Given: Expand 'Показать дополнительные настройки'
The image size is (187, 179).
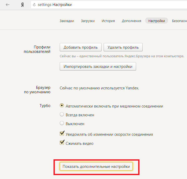Looking at the screenshot, I should pyautogui.click(x=96, y=167).
